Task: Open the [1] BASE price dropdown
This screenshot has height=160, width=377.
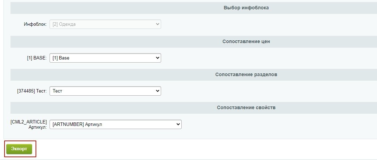Action: (105, 58)
